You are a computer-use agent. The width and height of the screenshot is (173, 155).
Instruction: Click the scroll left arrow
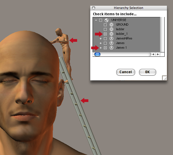coord(153,54)
